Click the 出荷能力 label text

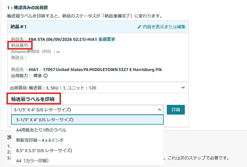point(21,76)
